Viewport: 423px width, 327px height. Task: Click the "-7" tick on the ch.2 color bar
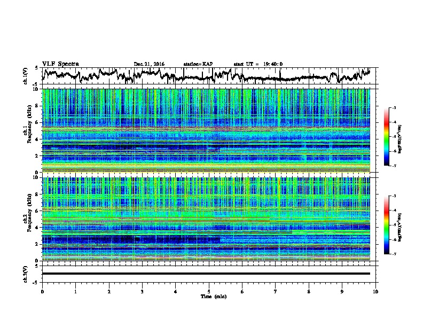tap(394, 254)
